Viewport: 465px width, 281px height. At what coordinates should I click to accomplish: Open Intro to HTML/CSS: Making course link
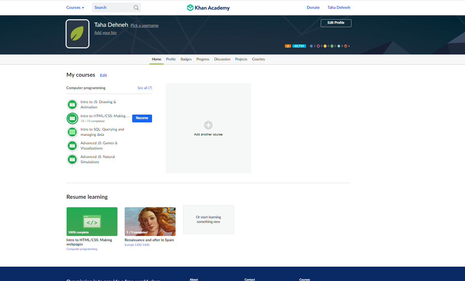tap(105, 116)
